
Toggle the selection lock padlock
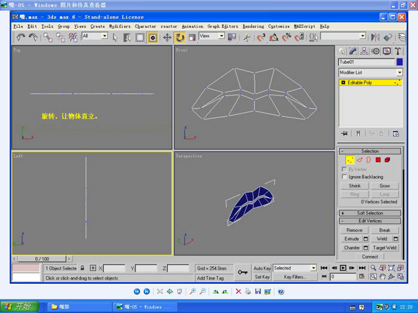[x=83, y=268]
